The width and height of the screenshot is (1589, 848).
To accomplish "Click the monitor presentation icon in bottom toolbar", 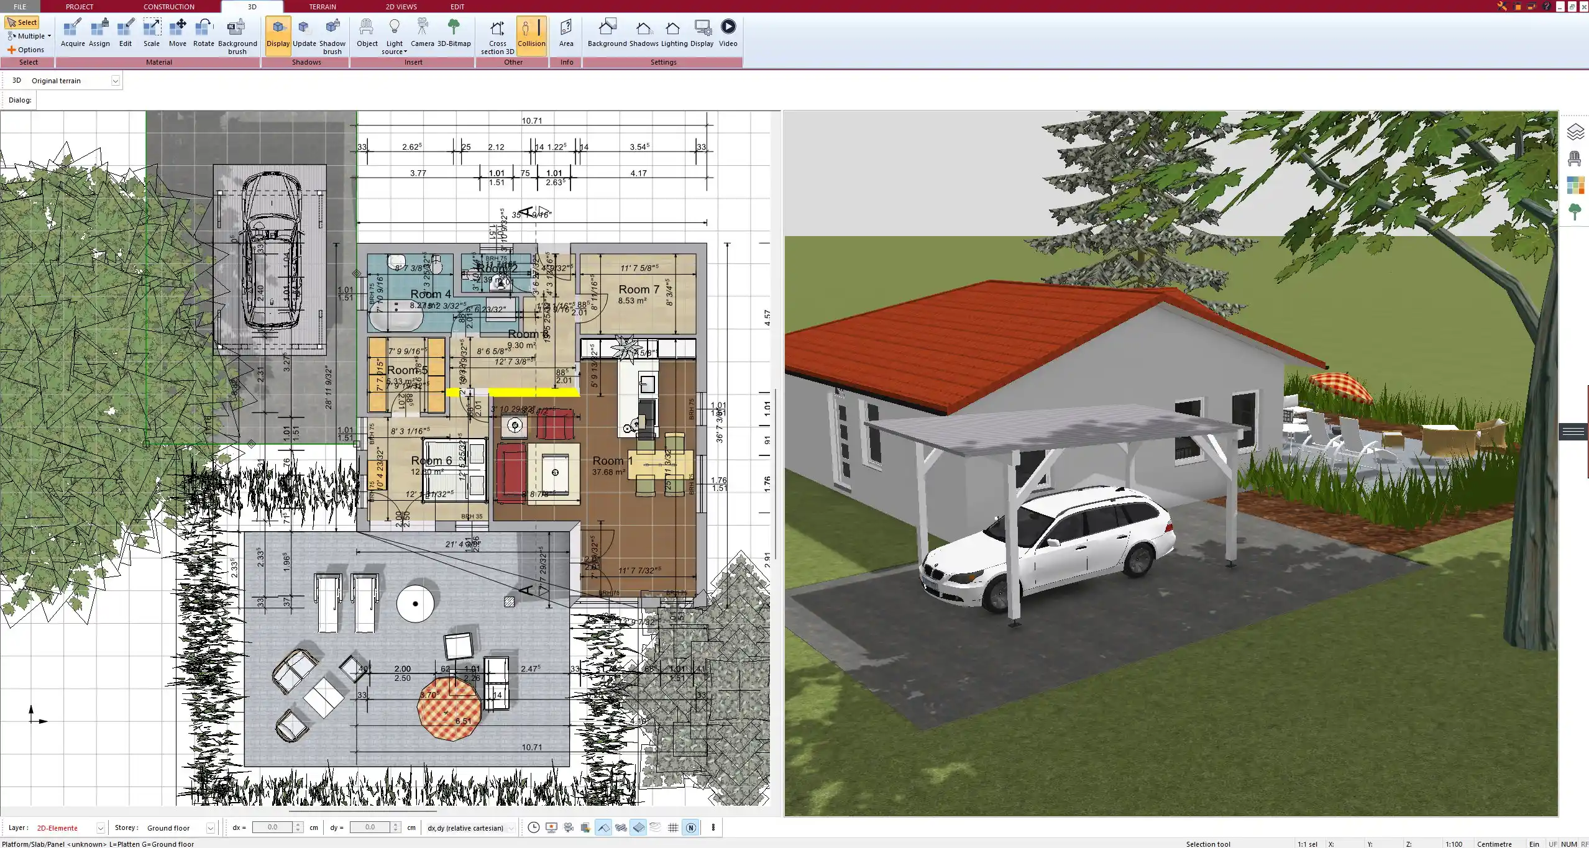I will point(551,827).
